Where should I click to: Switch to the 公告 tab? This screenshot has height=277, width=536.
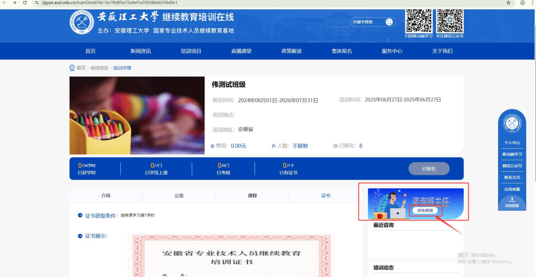click(x=179, y=196)
